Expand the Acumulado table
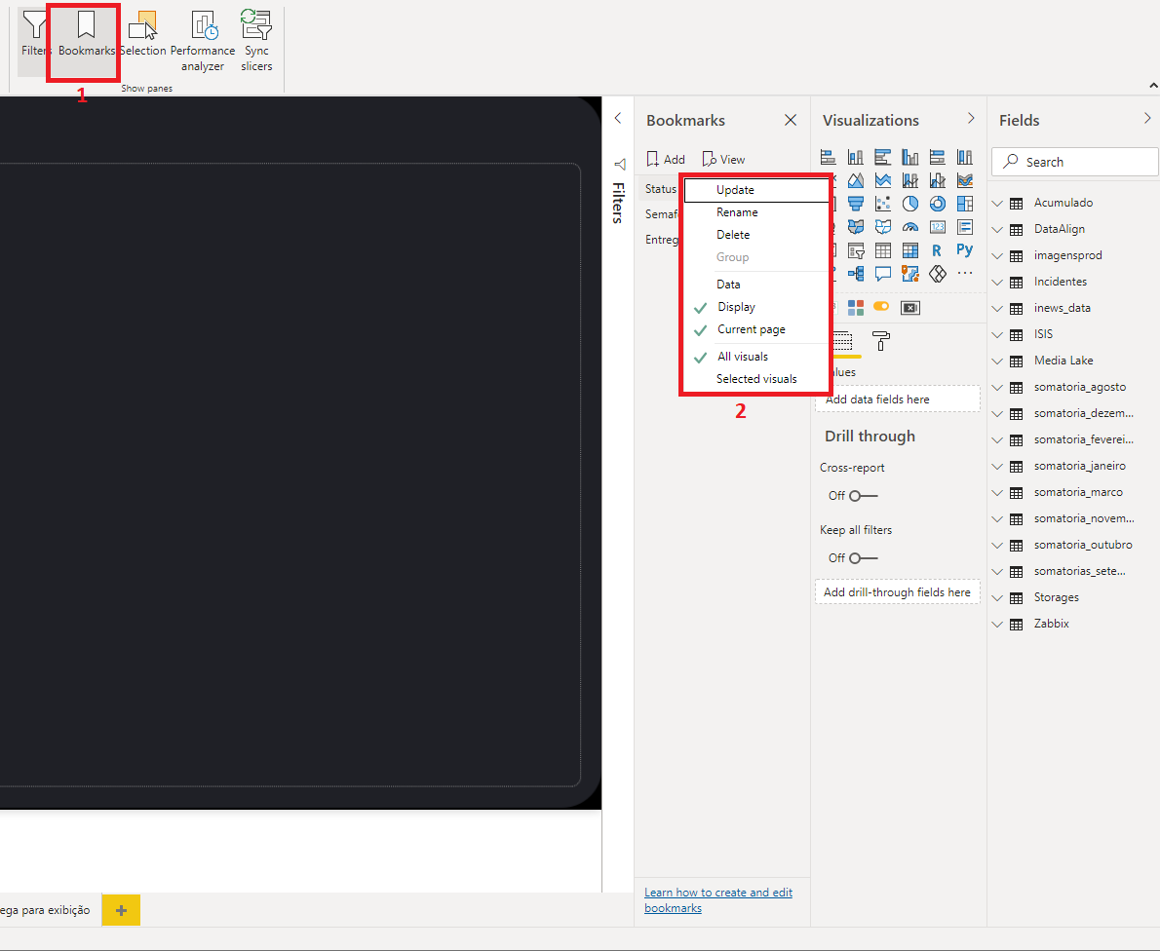This screenshot has width=1160, height=951. pyautogui.click(x=997, y=203)
